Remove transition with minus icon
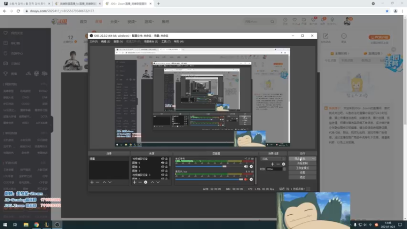 tap(278, 164)
